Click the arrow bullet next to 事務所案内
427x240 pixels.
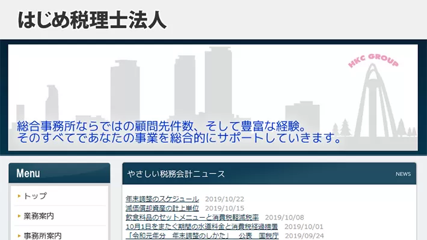coord(19,235)
